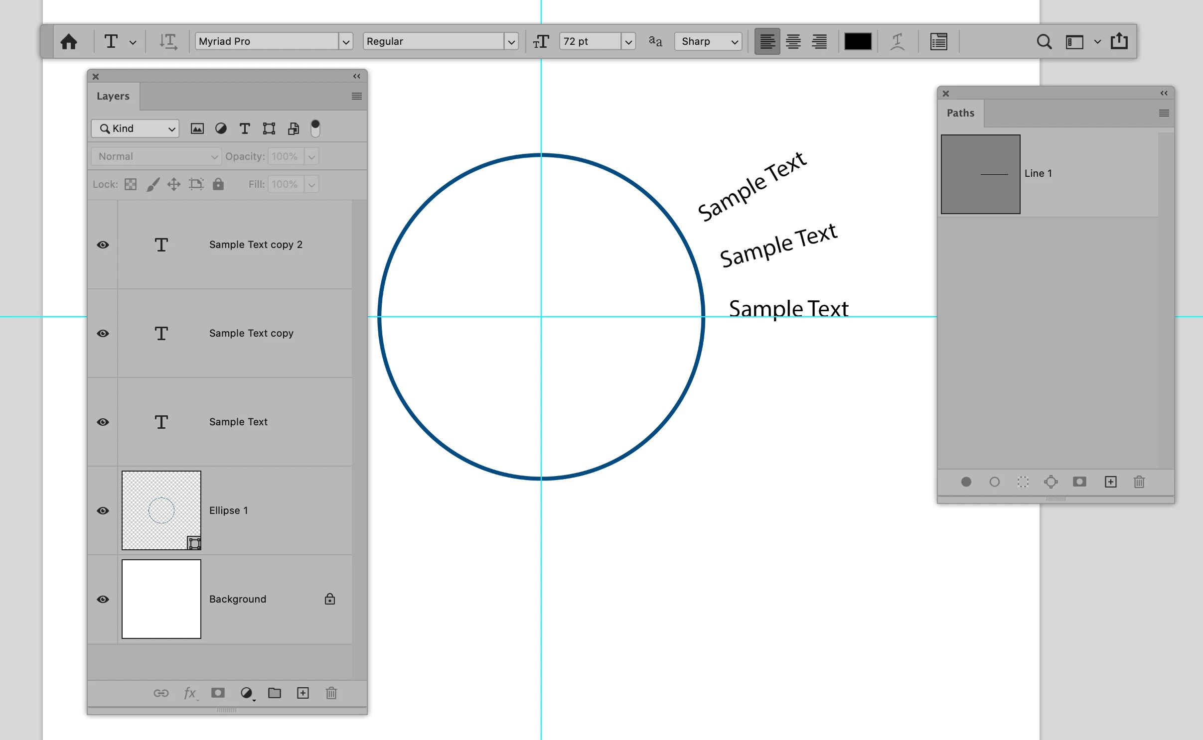1203x740 pixels.
Task: Expand the font size 72 pt dropdown
Action: coord(628,41)
